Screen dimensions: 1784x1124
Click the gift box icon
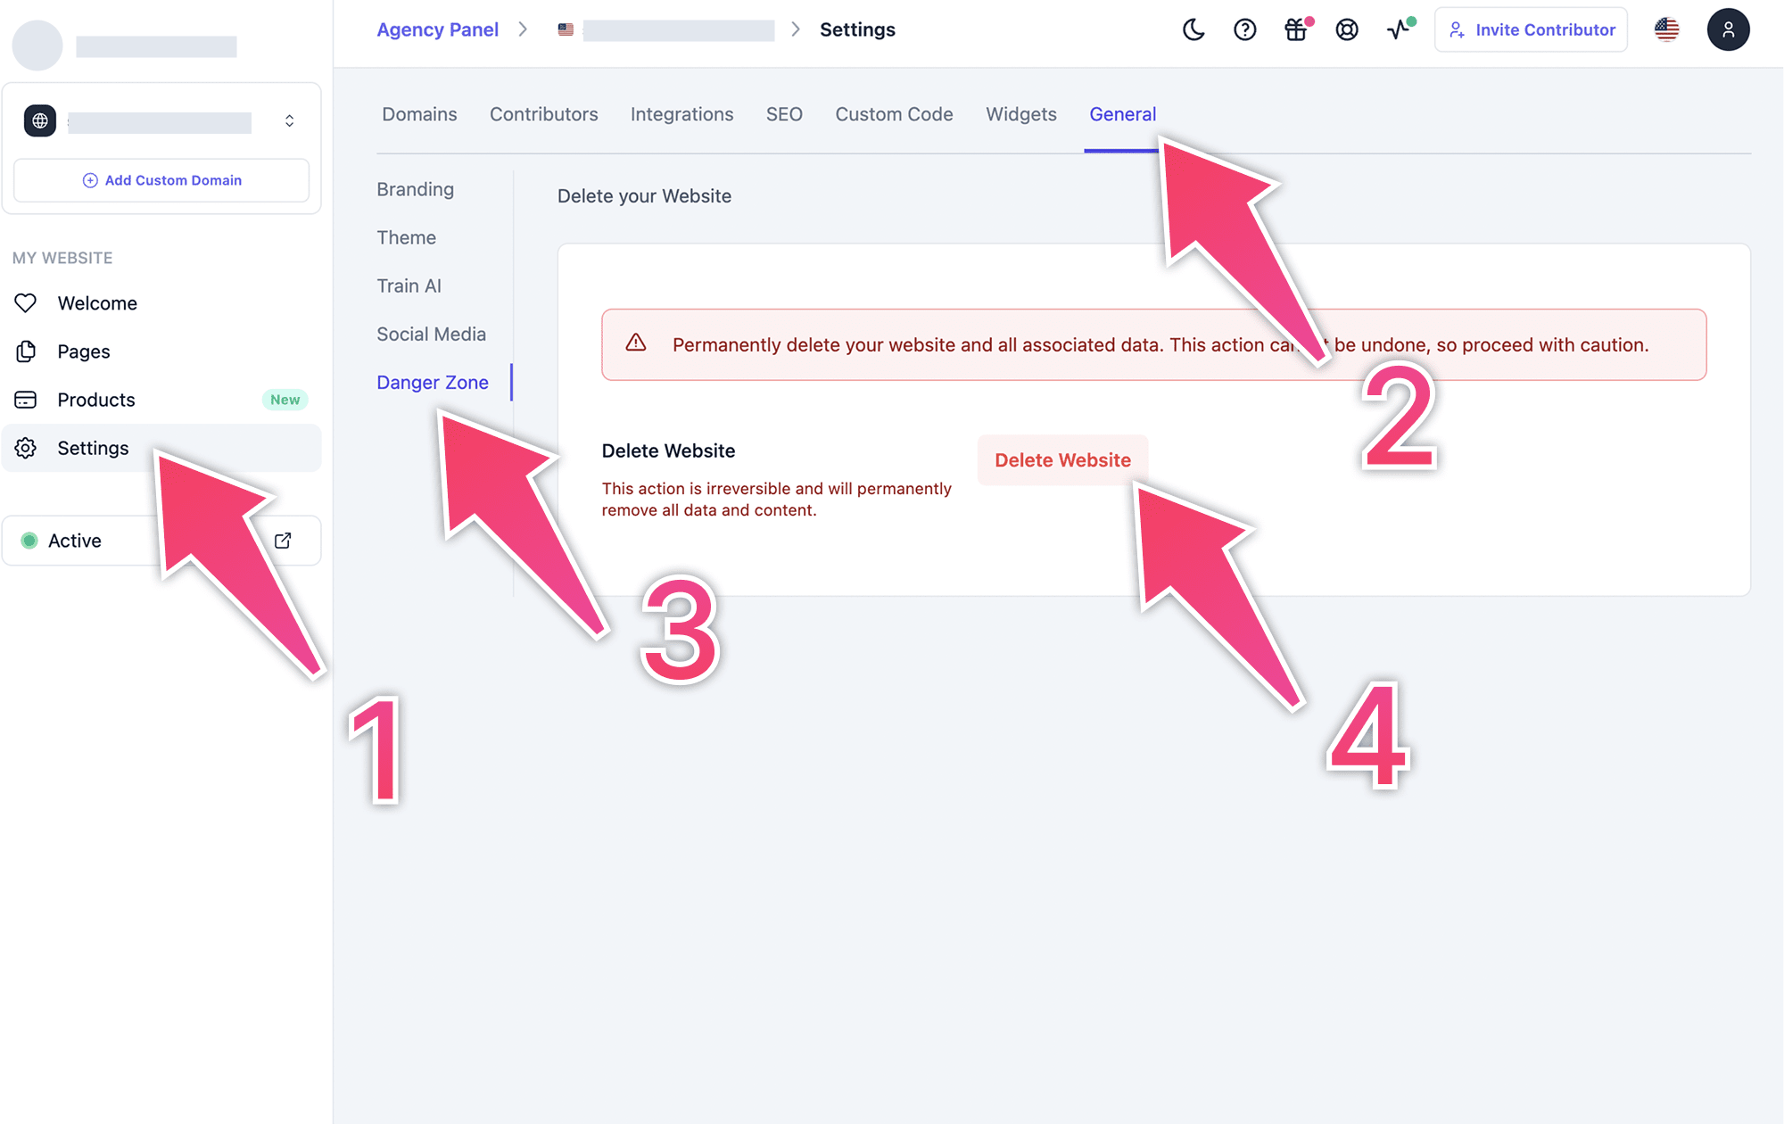tap(1296, 30)
